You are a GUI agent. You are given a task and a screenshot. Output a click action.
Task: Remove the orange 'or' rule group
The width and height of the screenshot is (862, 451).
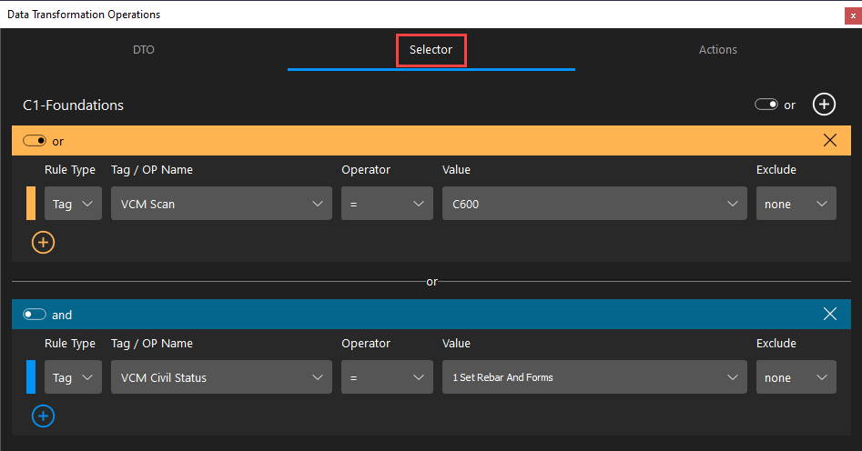(829, 141)
